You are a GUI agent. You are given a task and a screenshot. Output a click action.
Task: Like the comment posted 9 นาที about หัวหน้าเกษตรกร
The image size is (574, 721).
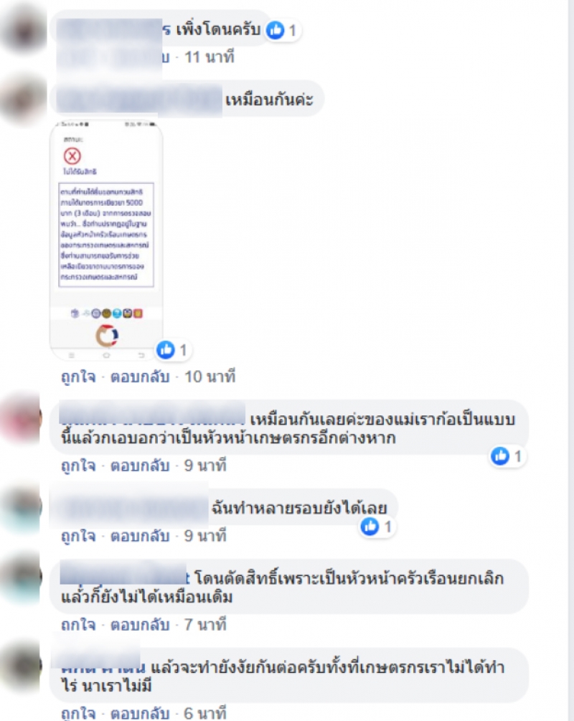pos(79,466)
